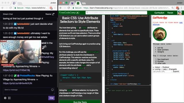
Task: Click the Send a message chat box
Action: [x=29, y=91]
